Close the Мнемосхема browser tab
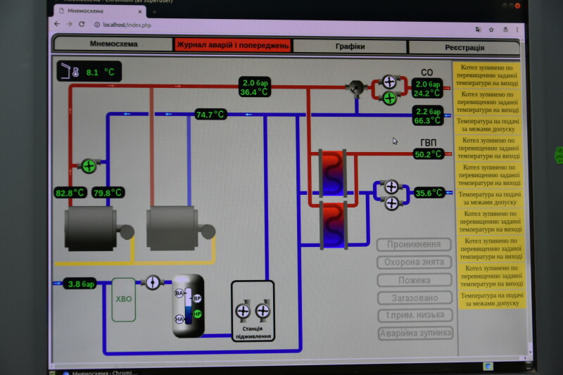 140,12
